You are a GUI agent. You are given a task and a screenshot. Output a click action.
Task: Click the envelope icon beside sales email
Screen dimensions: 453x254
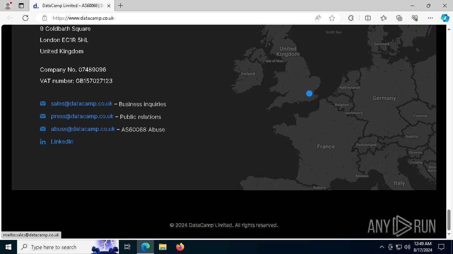pos(43,104)
